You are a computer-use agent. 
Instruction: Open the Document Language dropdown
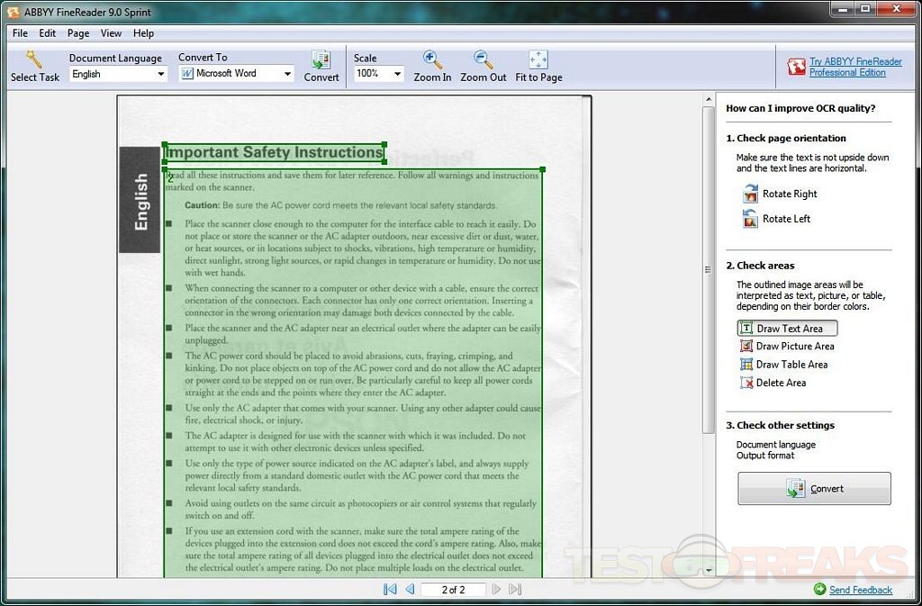pyautogui.click(x=118, y=74)
